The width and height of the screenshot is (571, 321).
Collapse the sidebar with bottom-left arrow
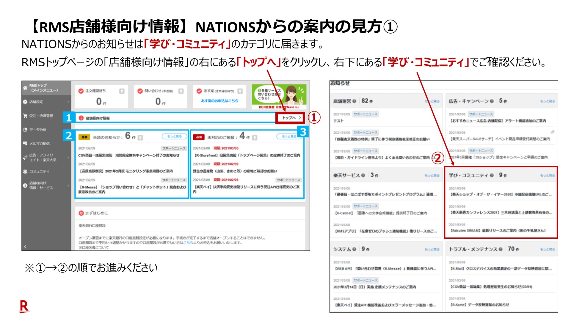point(25,246)
